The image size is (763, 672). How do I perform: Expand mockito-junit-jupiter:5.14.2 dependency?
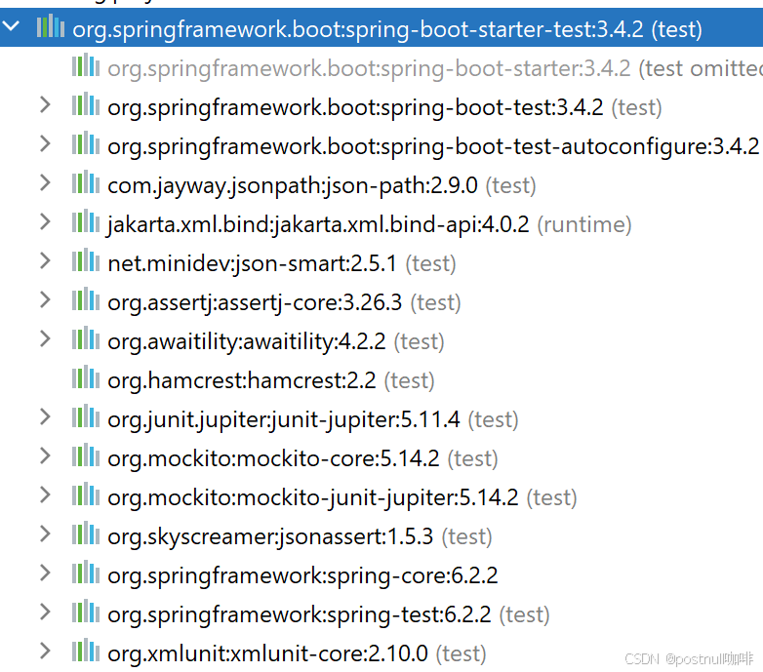click(x=45, y=495)
